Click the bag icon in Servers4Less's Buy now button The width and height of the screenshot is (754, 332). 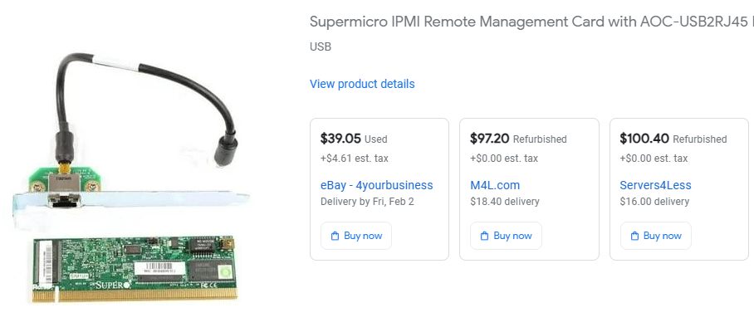[x=634, y=236]
